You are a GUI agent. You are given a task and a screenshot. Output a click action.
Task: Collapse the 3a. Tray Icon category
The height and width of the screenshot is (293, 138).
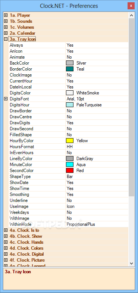click(6, 39)
